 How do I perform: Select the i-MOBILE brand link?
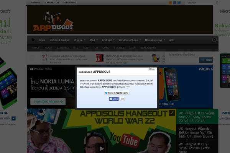(119, 48)
